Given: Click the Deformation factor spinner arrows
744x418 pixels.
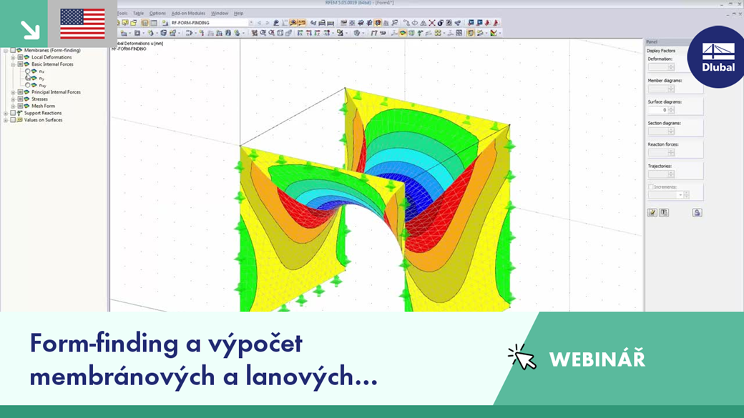Looking at the screenshot, I should click(x=671, y=67).
